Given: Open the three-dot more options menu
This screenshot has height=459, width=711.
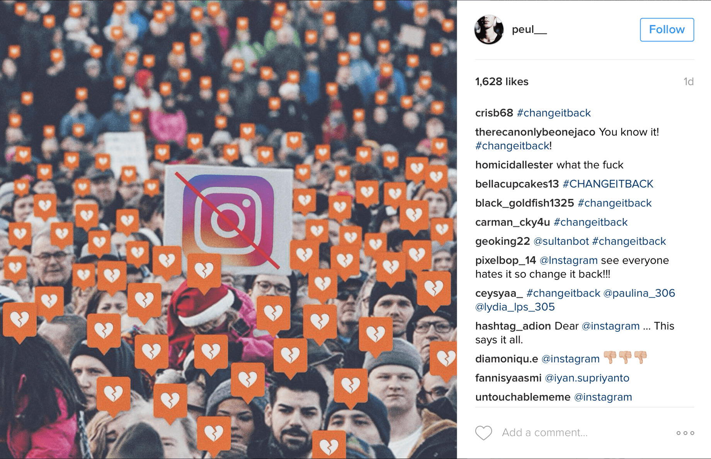Looking at the screenshot, I should [x=685, y=433].
